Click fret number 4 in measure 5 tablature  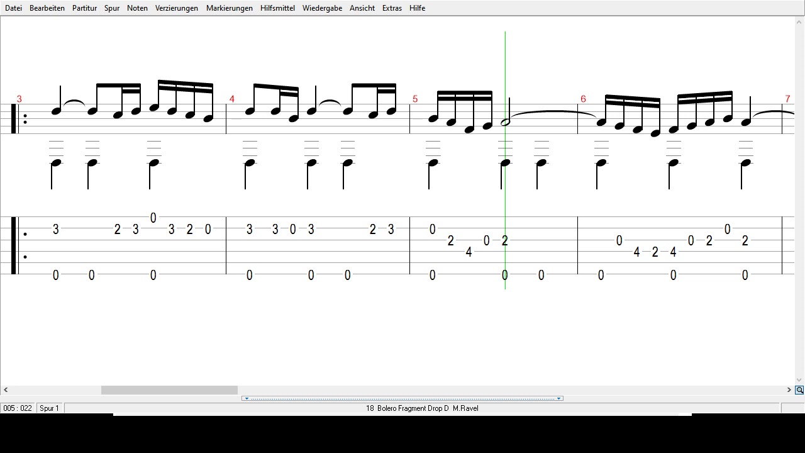tap(469, 252)
